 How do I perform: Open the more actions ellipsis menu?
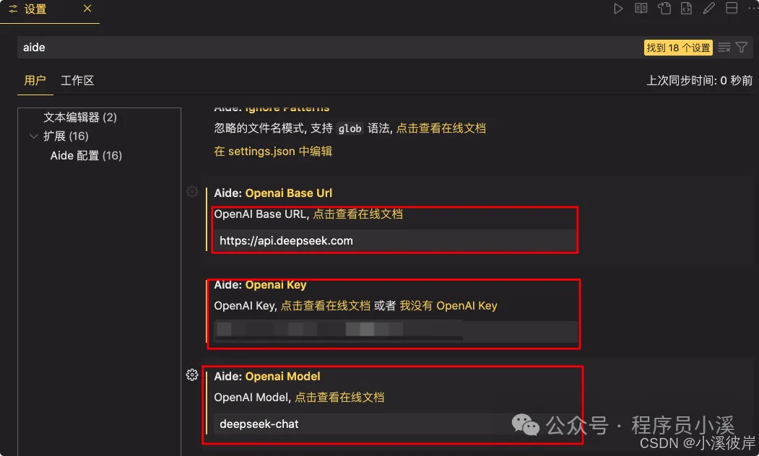(753, 9)
